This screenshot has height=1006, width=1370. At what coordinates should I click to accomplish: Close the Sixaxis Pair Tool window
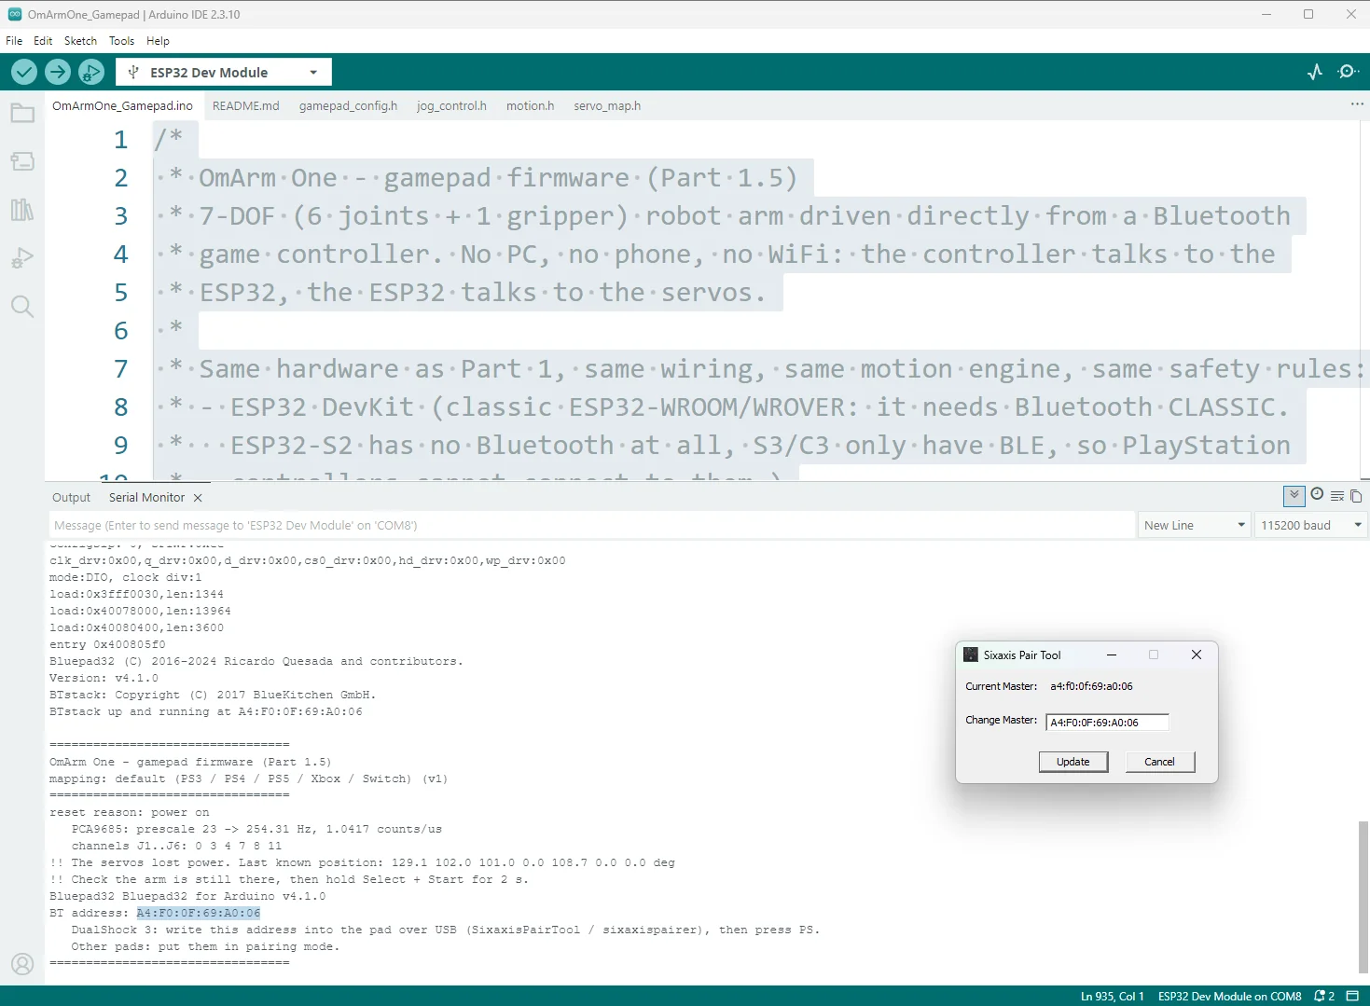(1197, 655)
